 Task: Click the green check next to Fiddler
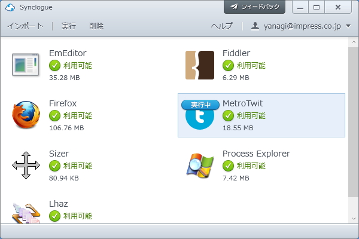(229, 66)
